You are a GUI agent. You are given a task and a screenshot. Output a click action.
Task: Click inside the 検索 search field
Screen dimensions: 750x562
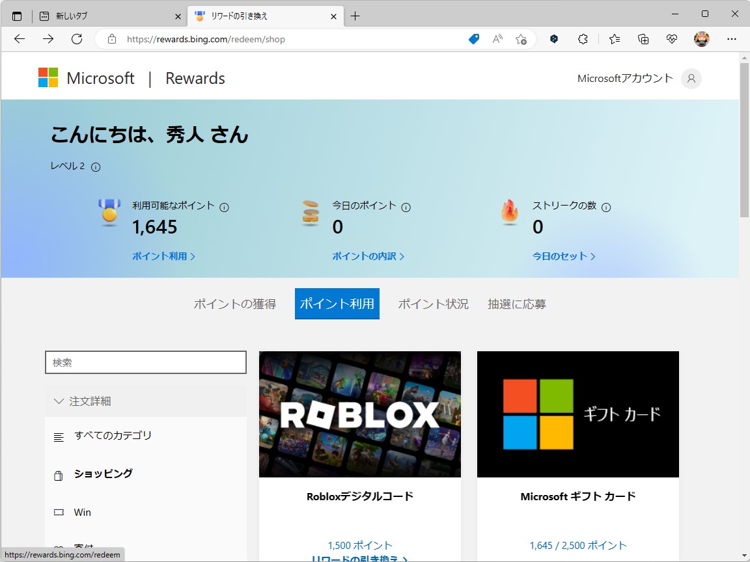tap(145, 362)
